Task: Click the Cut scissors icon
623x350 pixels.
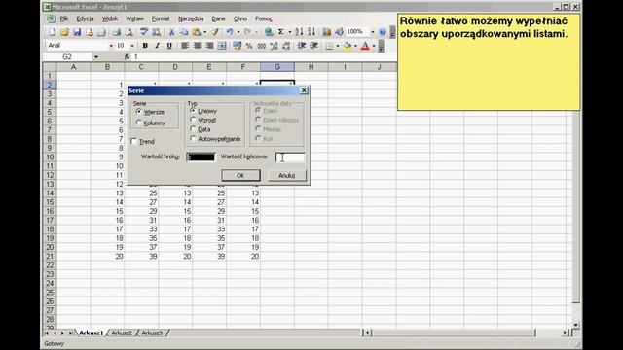Action: (x=171, y=32)
